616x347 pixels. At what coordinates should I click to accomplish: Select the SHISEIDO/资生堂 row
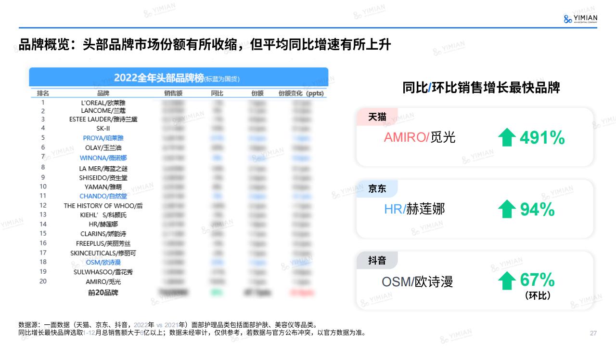(x=178, y=177)
